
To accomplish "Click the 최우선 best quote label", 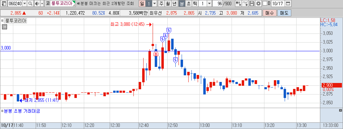I will coord(155,13).
